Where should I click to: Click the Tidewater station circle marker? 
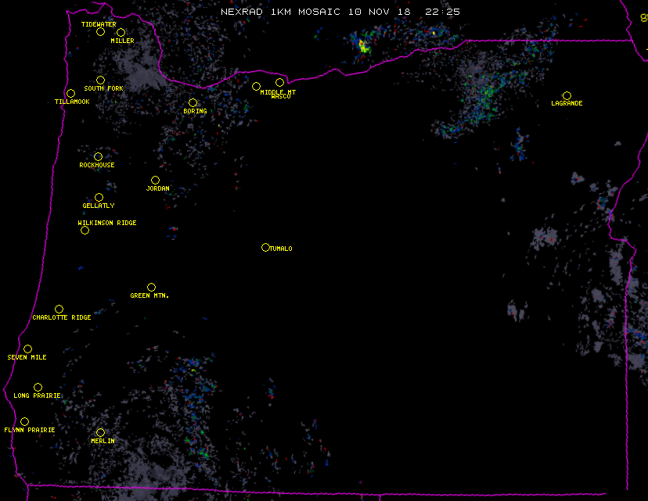(x=100, y=32)
